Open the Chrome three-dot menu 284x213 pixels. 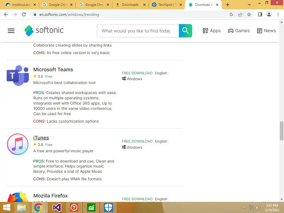tap(278, 14)
